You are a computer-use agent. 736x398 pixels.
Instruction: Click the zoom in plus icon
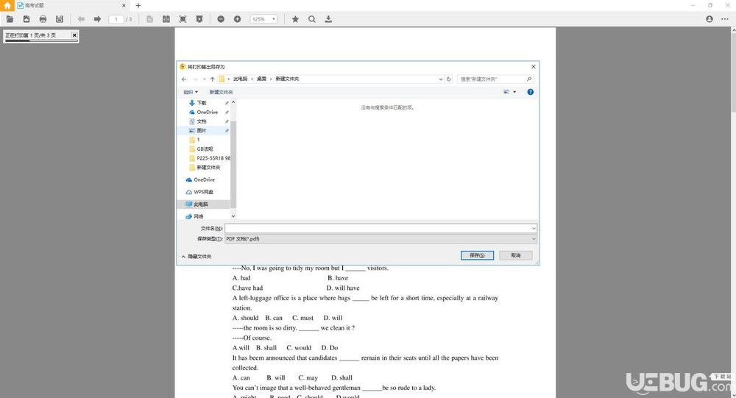point(238,19)
